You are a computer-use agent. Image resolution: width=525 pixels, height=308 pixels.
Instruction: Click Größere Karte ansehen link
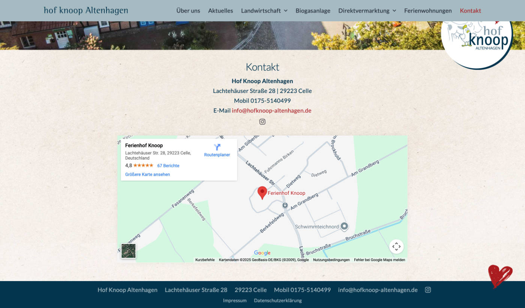pos(147,174)
